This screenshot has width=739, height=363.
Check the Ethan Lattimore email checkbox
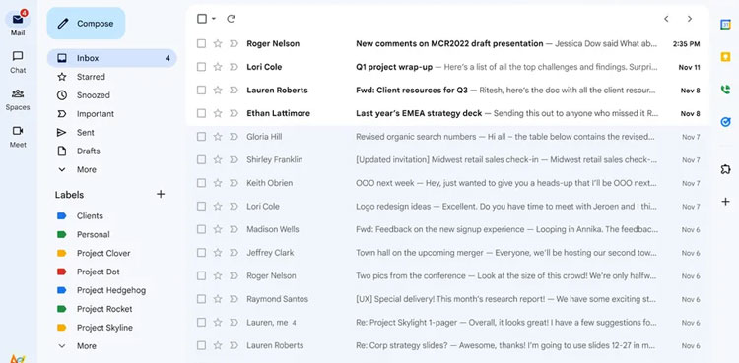[x=201, y=113]
